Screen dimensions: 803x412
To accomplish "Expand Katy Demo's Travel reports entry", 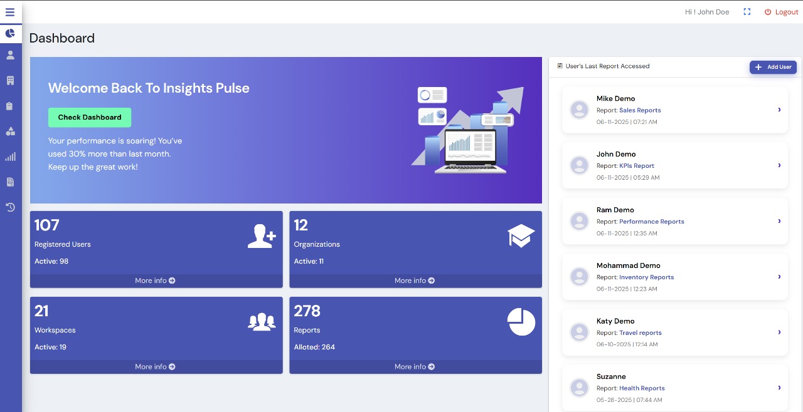I will tap(779, 332).
